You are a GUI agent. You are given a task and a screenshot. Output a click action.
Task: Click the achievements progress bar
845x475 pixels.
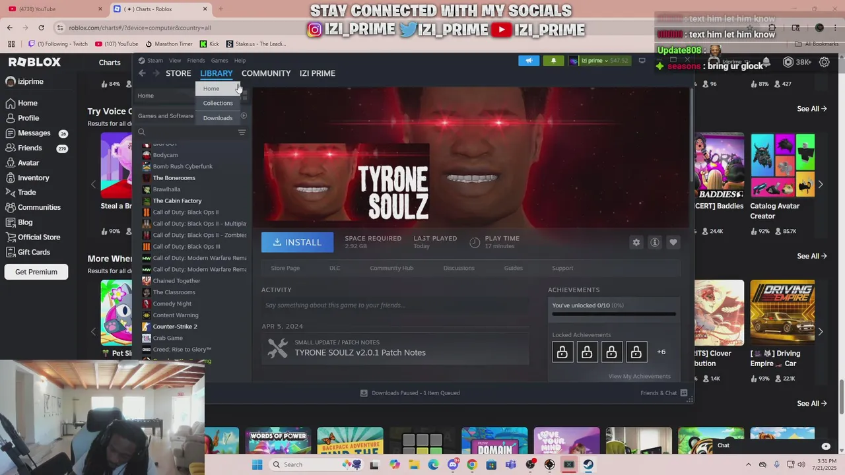point(614,314)
